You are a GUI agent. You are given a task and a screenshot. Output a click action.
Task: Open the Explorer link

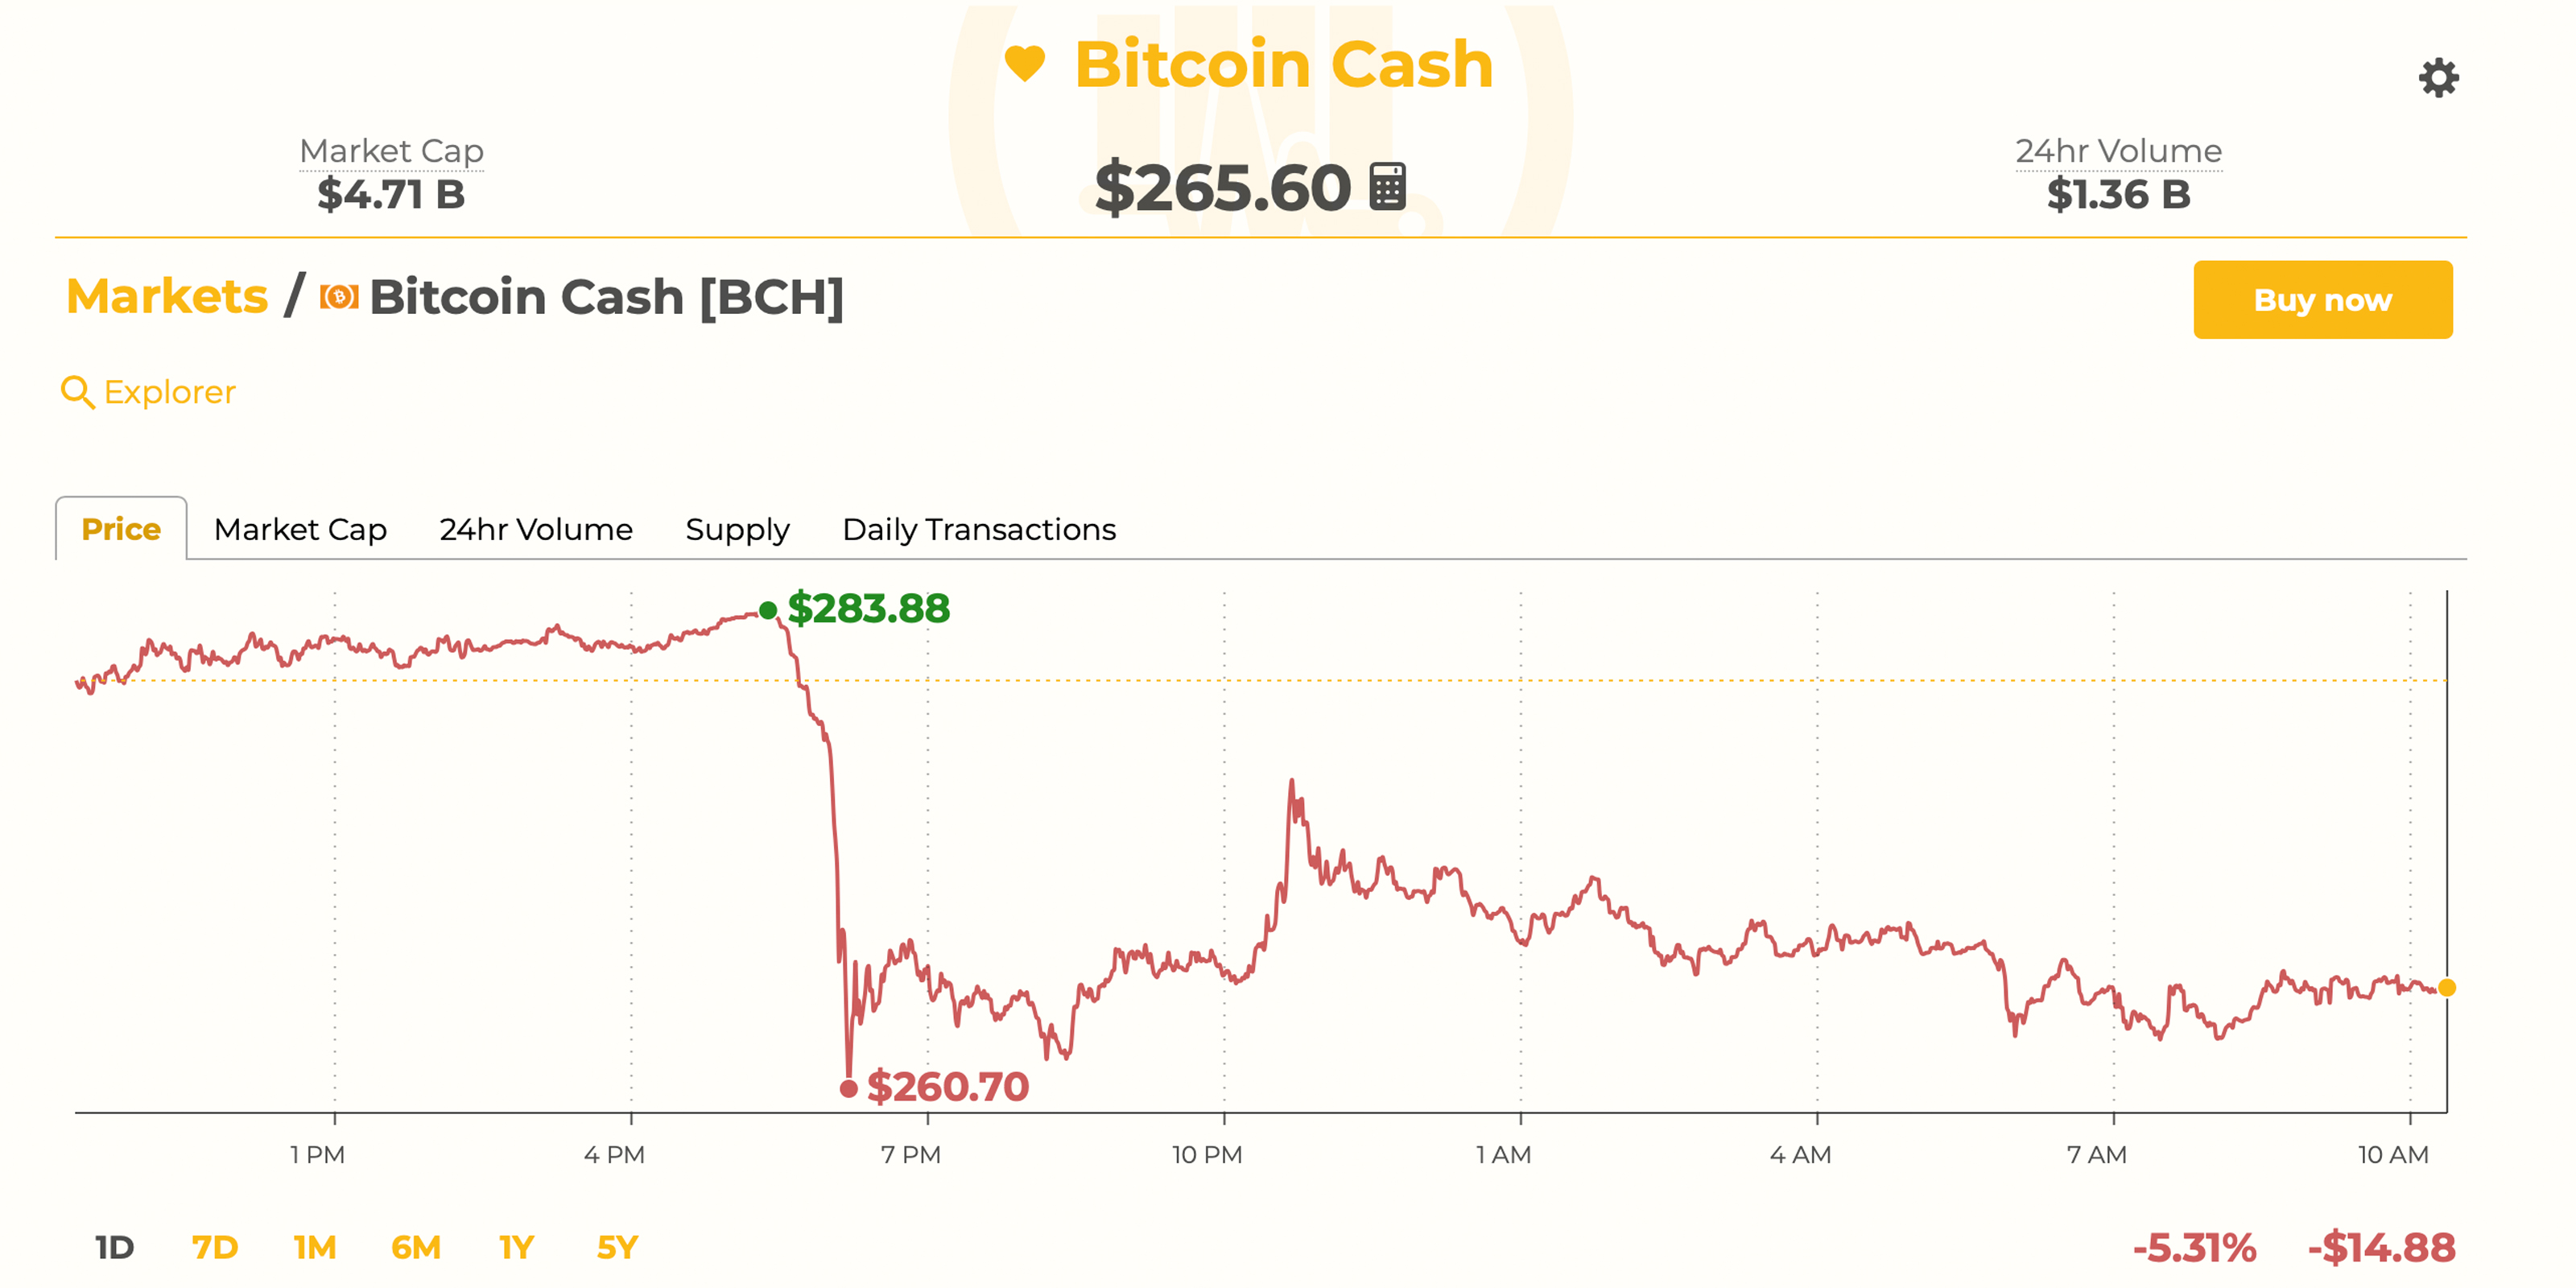tap(170, 392)
